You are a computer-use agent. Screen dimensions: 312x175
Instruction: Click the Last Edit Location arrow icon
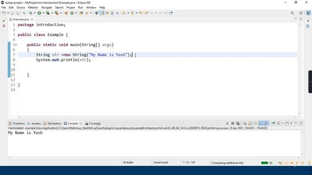(x=141, y=13)
